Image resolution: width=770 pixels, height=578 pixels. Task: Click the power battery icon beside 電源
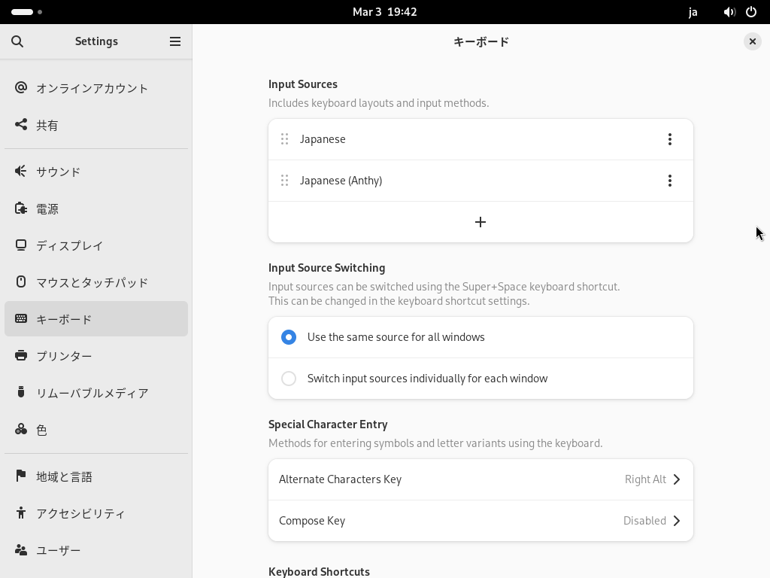(20, 208)
